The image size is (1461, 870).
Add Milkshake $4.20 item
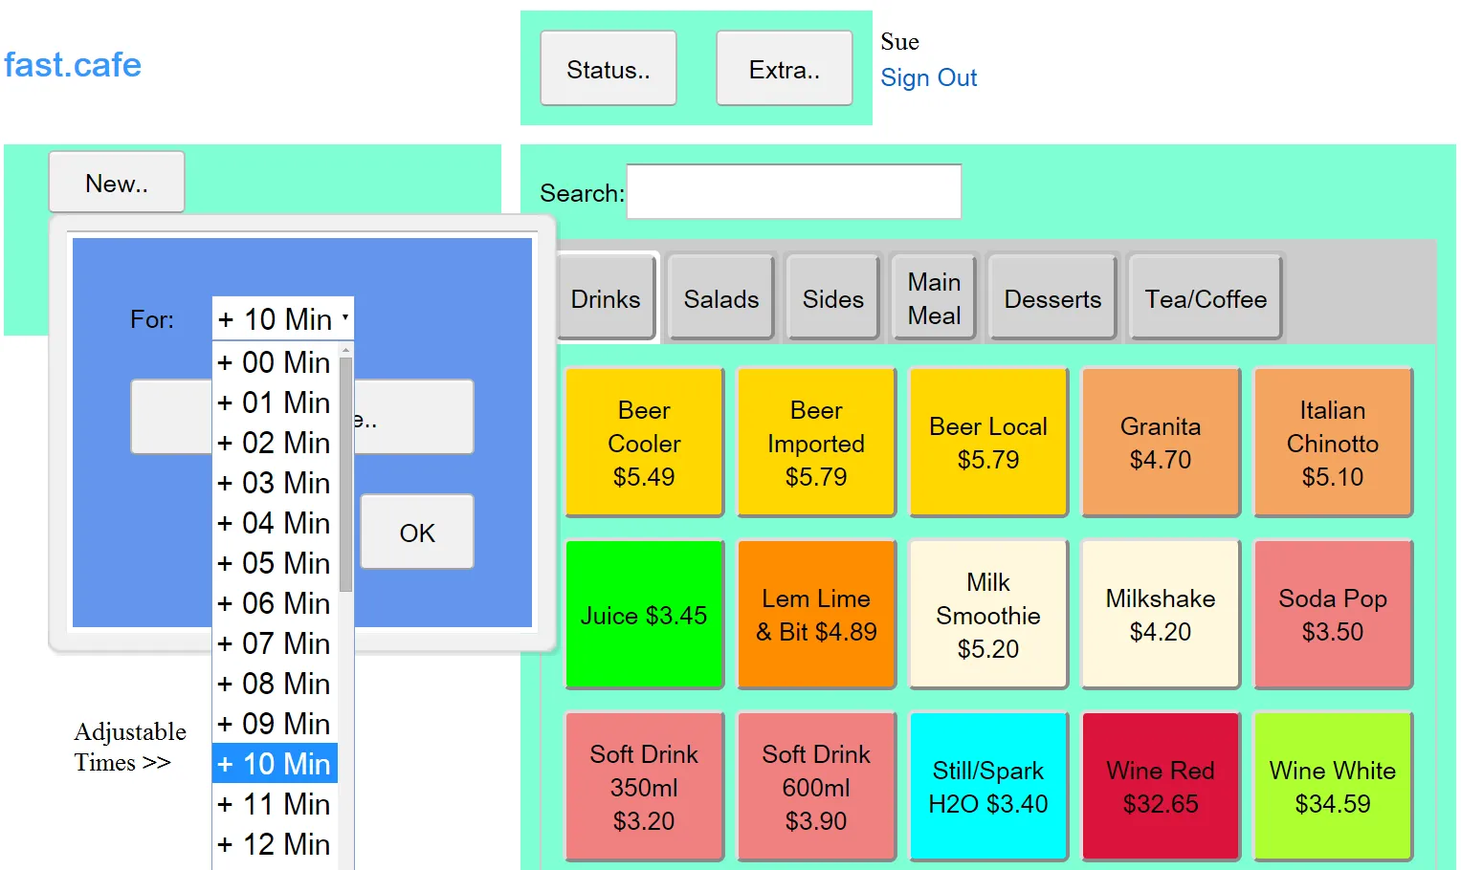[x=1161, y=615]
